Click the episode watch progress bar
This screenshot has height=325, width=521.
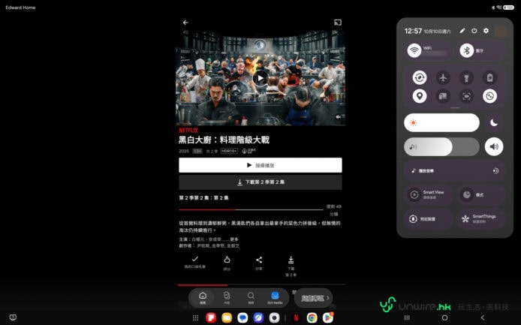pyautogui.click(x=251, y=209)
